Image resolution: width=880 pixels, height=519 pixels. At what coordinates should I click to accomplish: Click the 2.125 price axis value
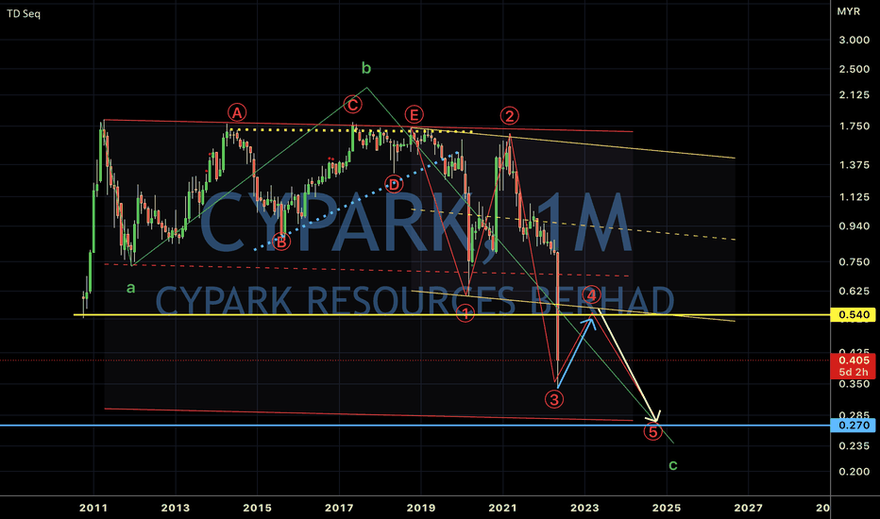click(x=855, y=94)
